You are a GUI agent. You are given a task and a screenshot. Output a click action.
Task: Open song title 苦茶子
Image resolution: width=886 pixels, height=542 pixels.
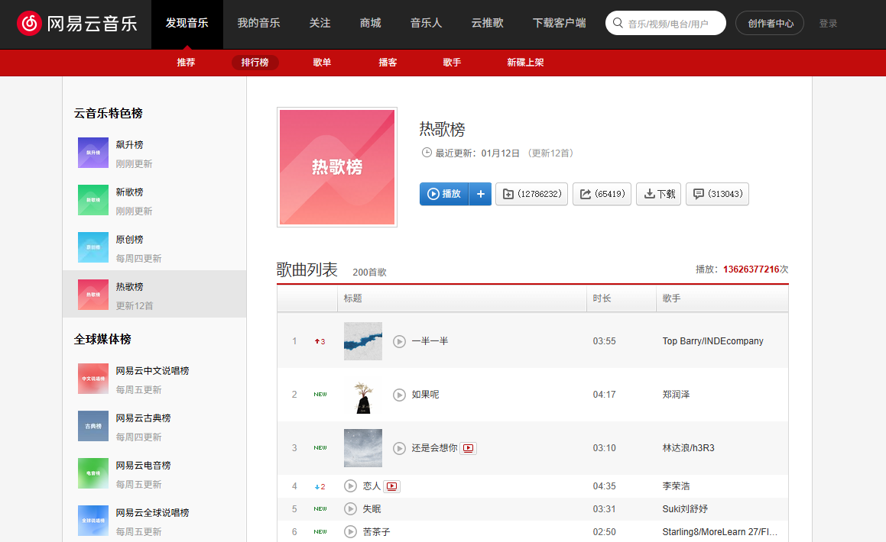click(376, 532)
